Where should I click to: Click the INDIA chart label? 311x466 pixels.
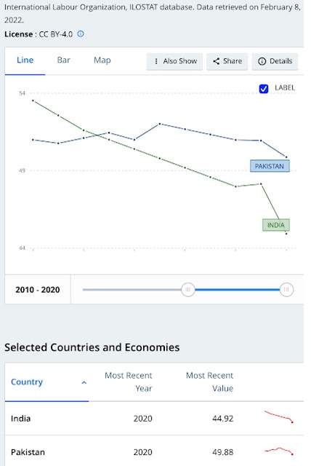click(276, 225)
